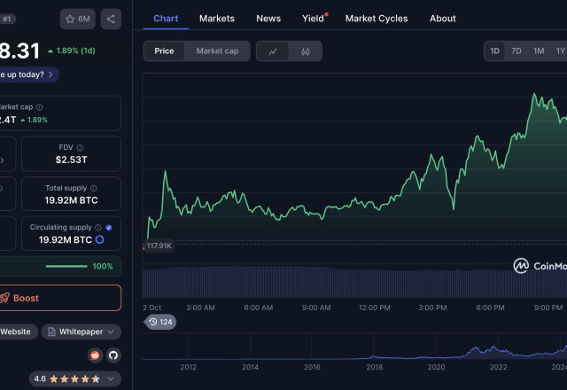
Task: Set chart range to 7D
Action: coord(517,51)
